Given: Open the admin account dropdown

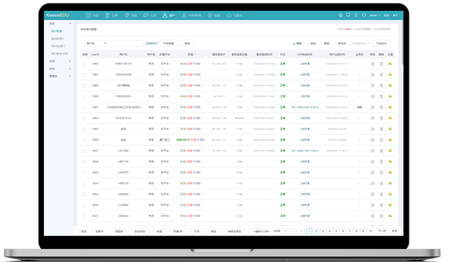Looking at the screenshot, I should [375, 15].
